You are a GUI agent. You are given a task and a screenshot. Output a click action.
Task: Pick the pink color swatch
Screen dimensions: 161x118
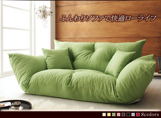tap(118, 115)
